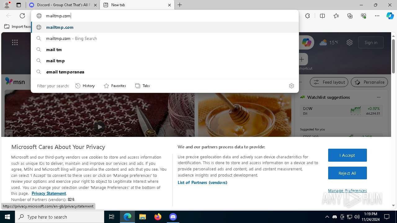Open the MSN app launcher grid
The image size is (397, 223).
15,42
